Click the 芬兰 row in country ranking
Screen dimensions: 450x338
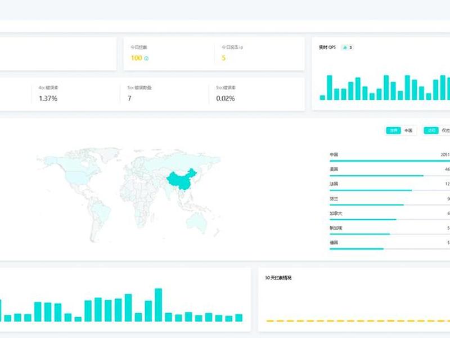point(390,201)
